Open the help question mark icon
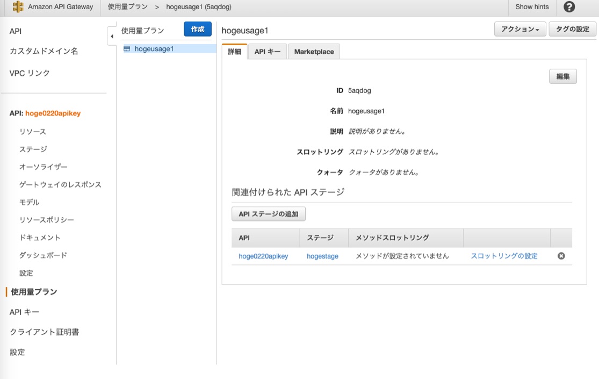The height and width of the screenshot is (379, 599). (569, 7)
